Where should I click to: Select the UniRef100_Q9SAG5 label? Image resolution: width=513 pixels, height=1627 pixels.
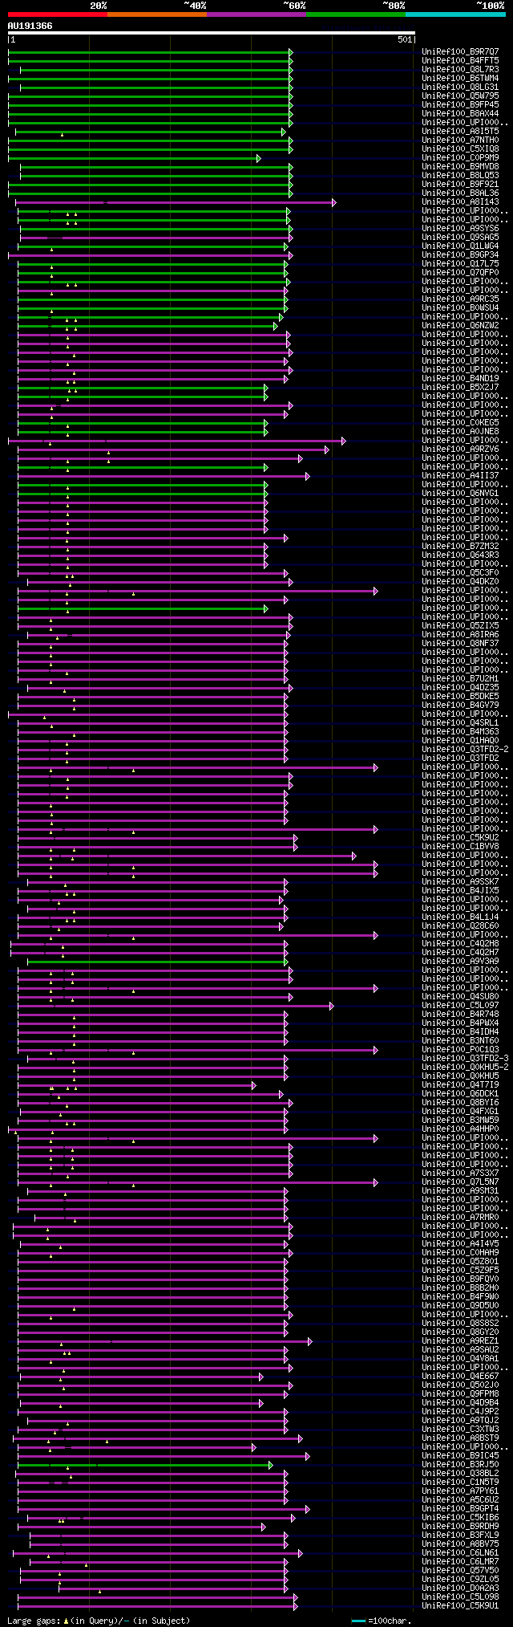(x=460, y=238)
